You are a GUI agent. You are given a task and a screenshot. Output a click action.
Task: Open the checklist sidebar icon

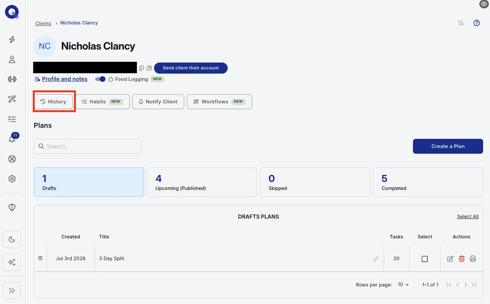[x=12, y=119]
